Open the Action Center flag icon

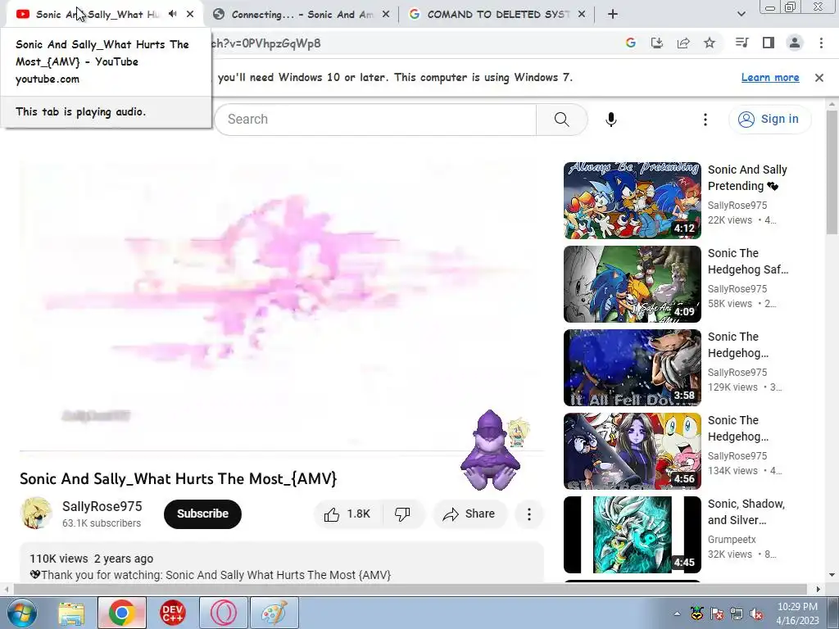click(717, 614)
